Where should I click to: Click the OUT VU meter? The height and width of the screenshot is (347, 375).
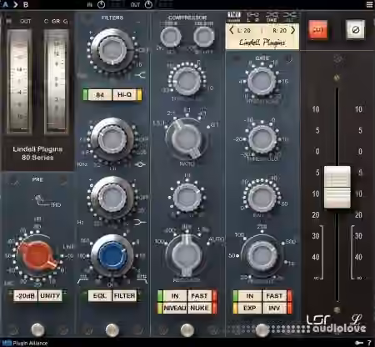tap(19, 81)
